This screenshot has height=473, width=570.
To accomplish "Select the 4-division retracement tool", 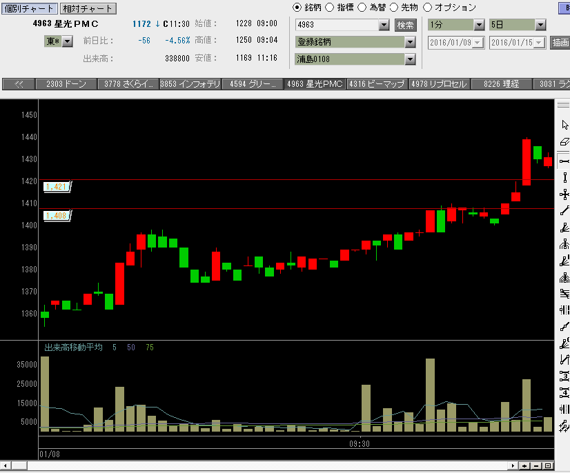I will [564, 393].
